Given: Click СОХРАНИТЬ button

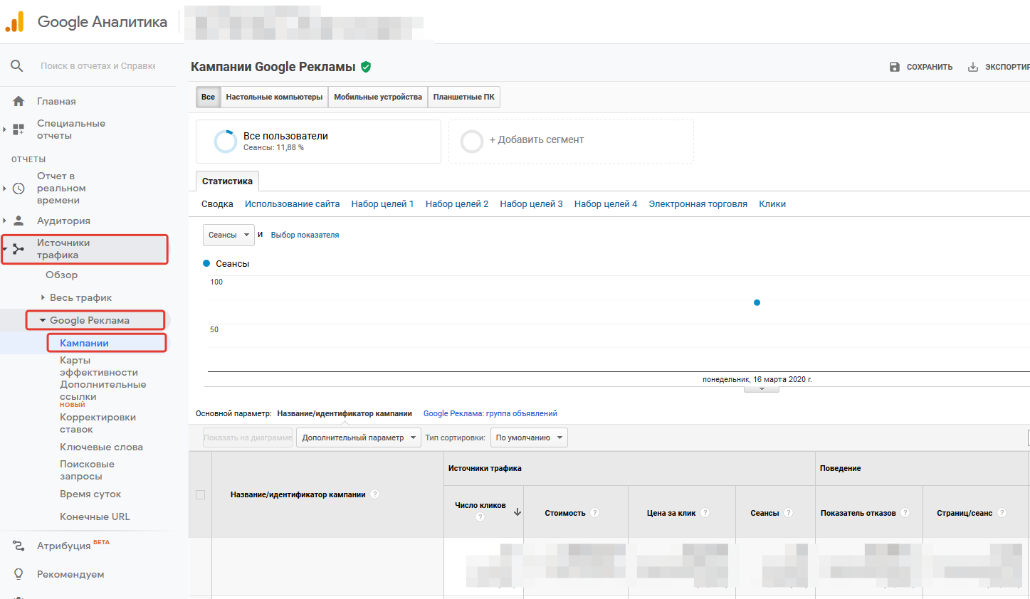Looking at the screenshot, I should click(921, 67).
